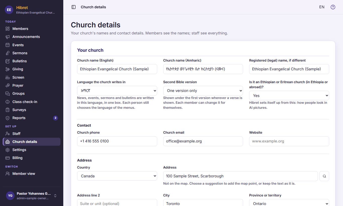This screenshot has width=343, height=206.
Task: Go to Staff under Set up
Action: [x=32, y=134]
